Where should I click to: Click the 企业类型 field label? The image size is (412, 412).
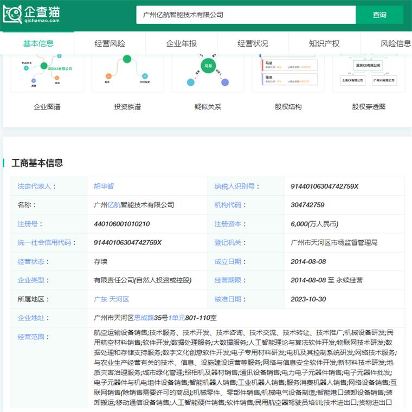[x=31, y=280]
